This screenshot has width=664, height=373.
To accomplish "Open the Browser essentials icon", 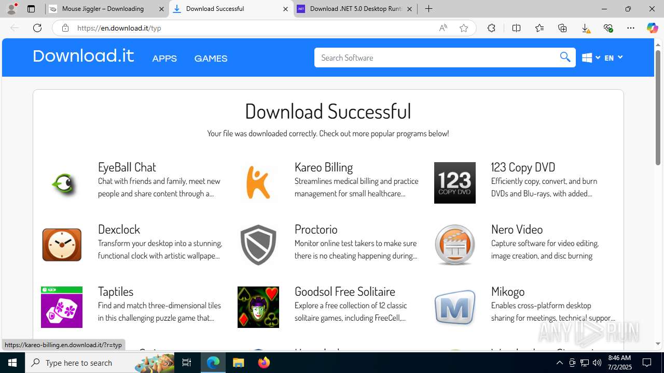I will point(608,28).
